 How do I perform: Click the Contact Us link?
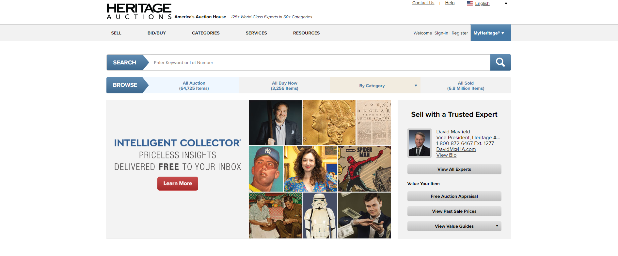tap(423, 3)
